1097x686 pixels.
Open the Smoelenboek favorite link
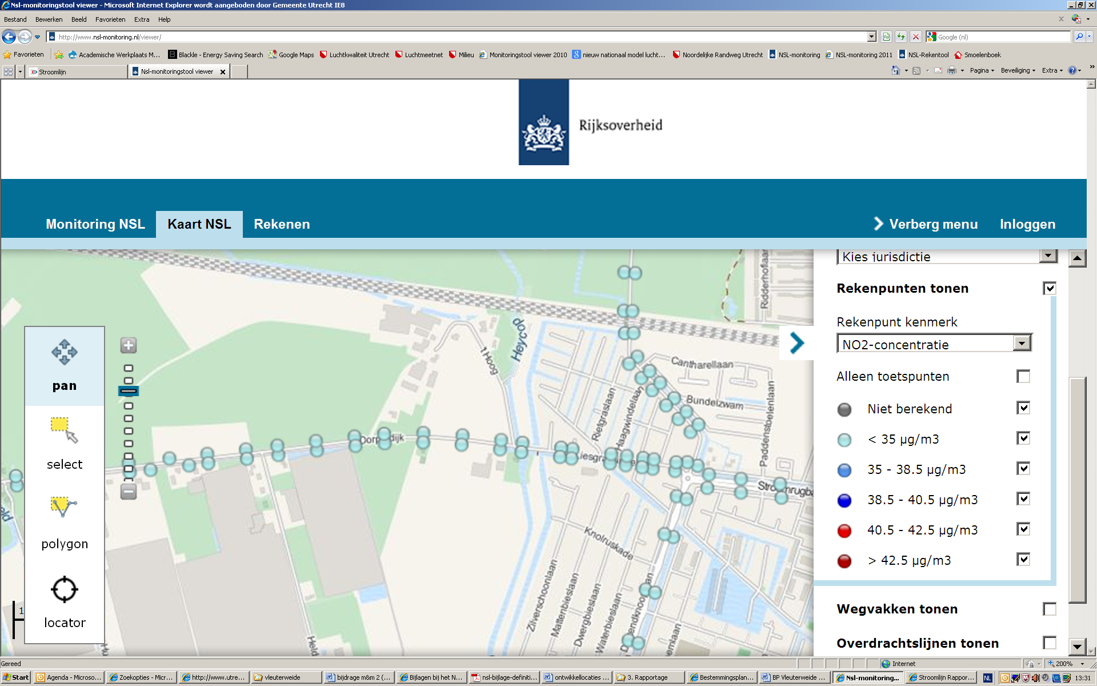(x=978, y=55)
